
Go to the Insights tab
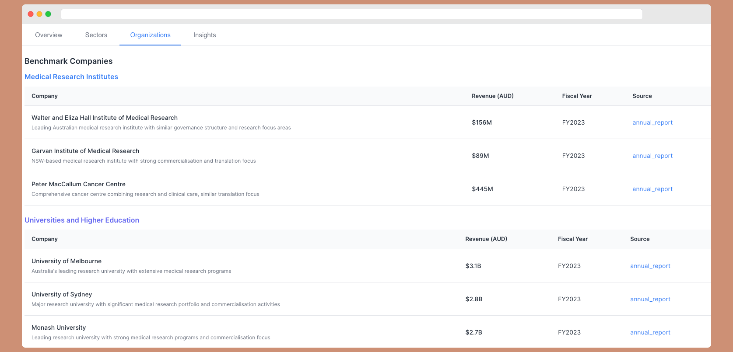click(204, 35)
